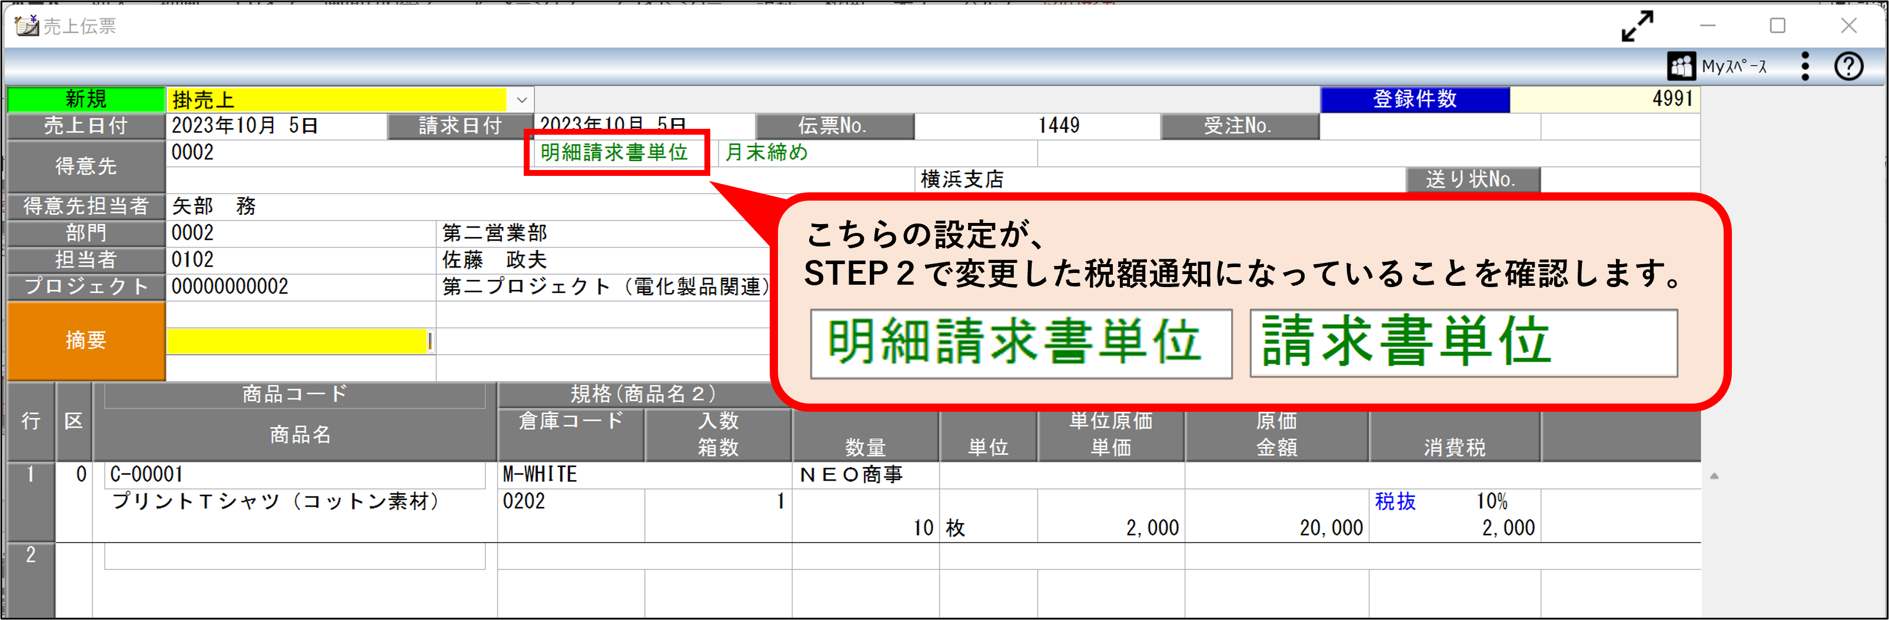Click the 新規 mode button
This screenshot has height=620, width=1889.
[x=86, y=99]
